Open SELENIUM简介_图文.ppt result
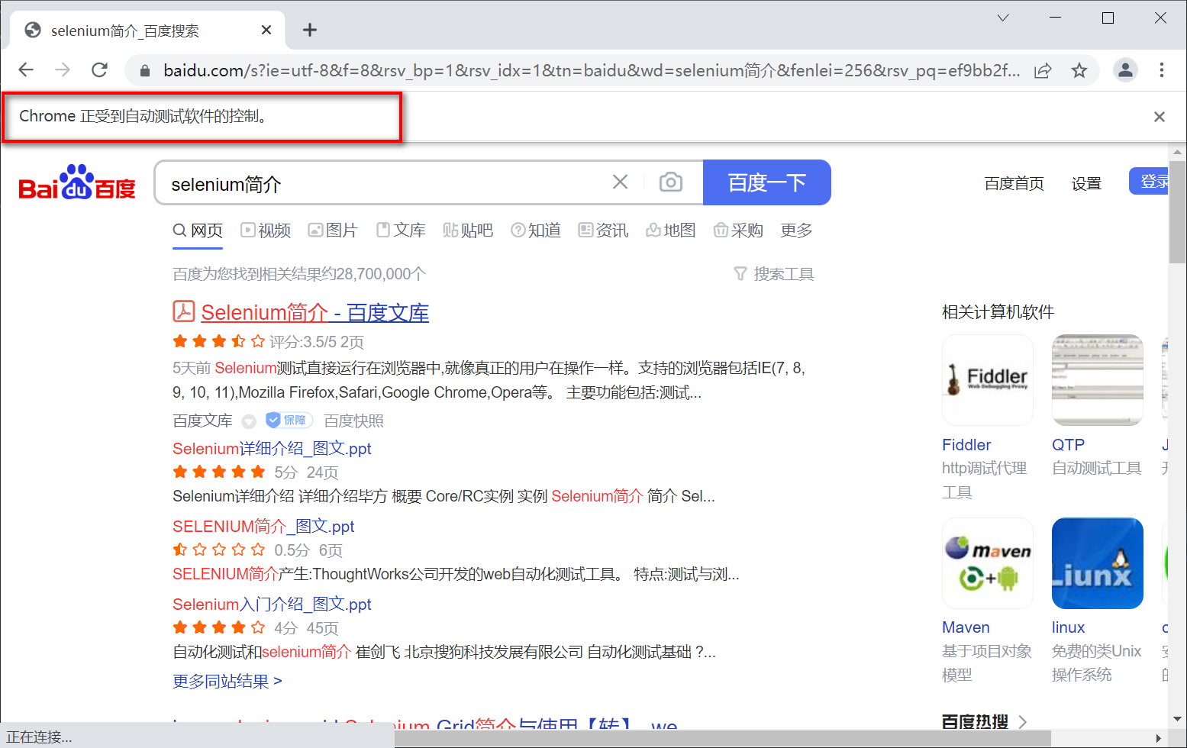1187x748 pixels. [x=263, y=527]
